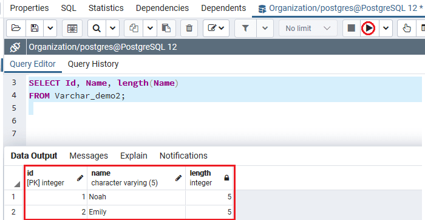The height and width of the screenshot is (220, 425).
Task: Click the select-all corner triangle of the grid
Action: pyautogui.click(x=17, y=185)
